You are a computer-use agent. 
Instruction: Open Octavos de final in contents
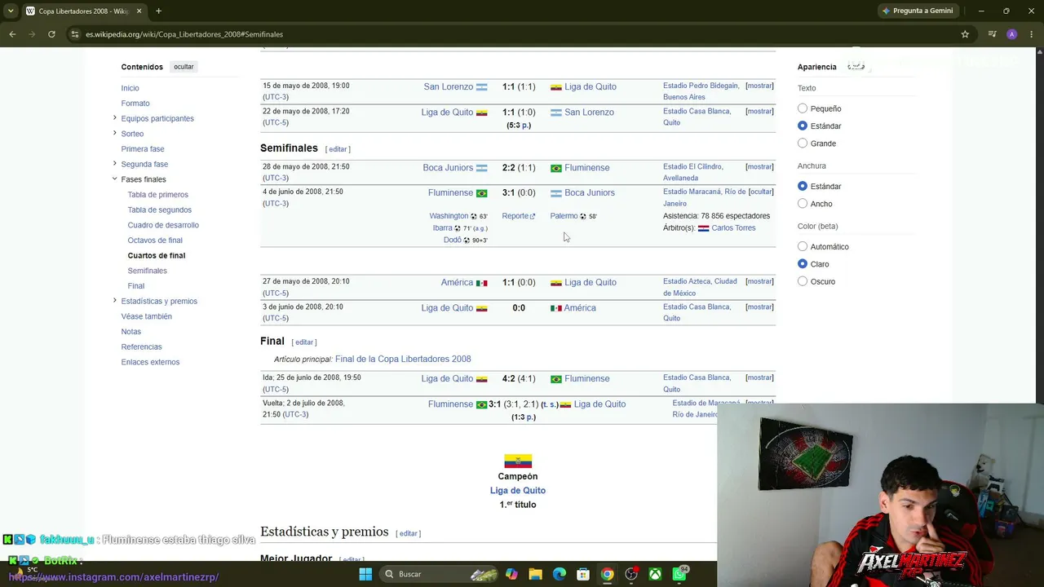click(155, 241)
